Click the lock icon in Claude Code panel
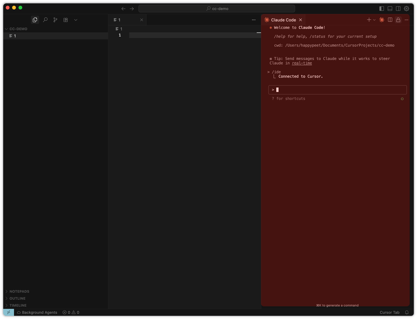417x319 pixels. tap(398, 20)
